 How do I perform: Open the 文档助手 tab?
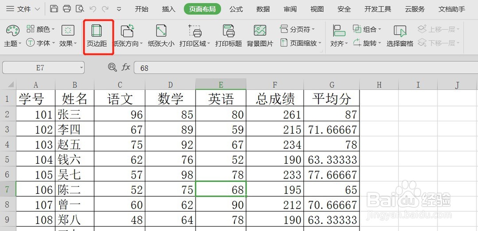point(452,9)
